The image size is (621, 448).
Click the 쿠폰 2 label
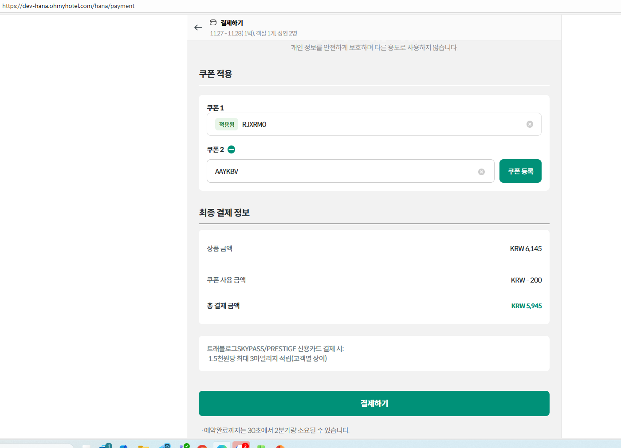click(x=215, y=149)
